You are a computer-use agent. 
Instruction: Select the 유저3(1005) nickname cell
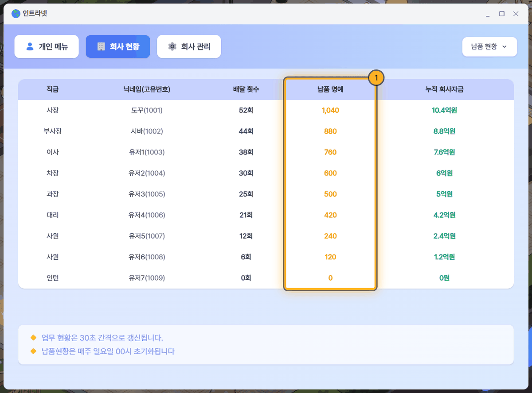[147, 194]
